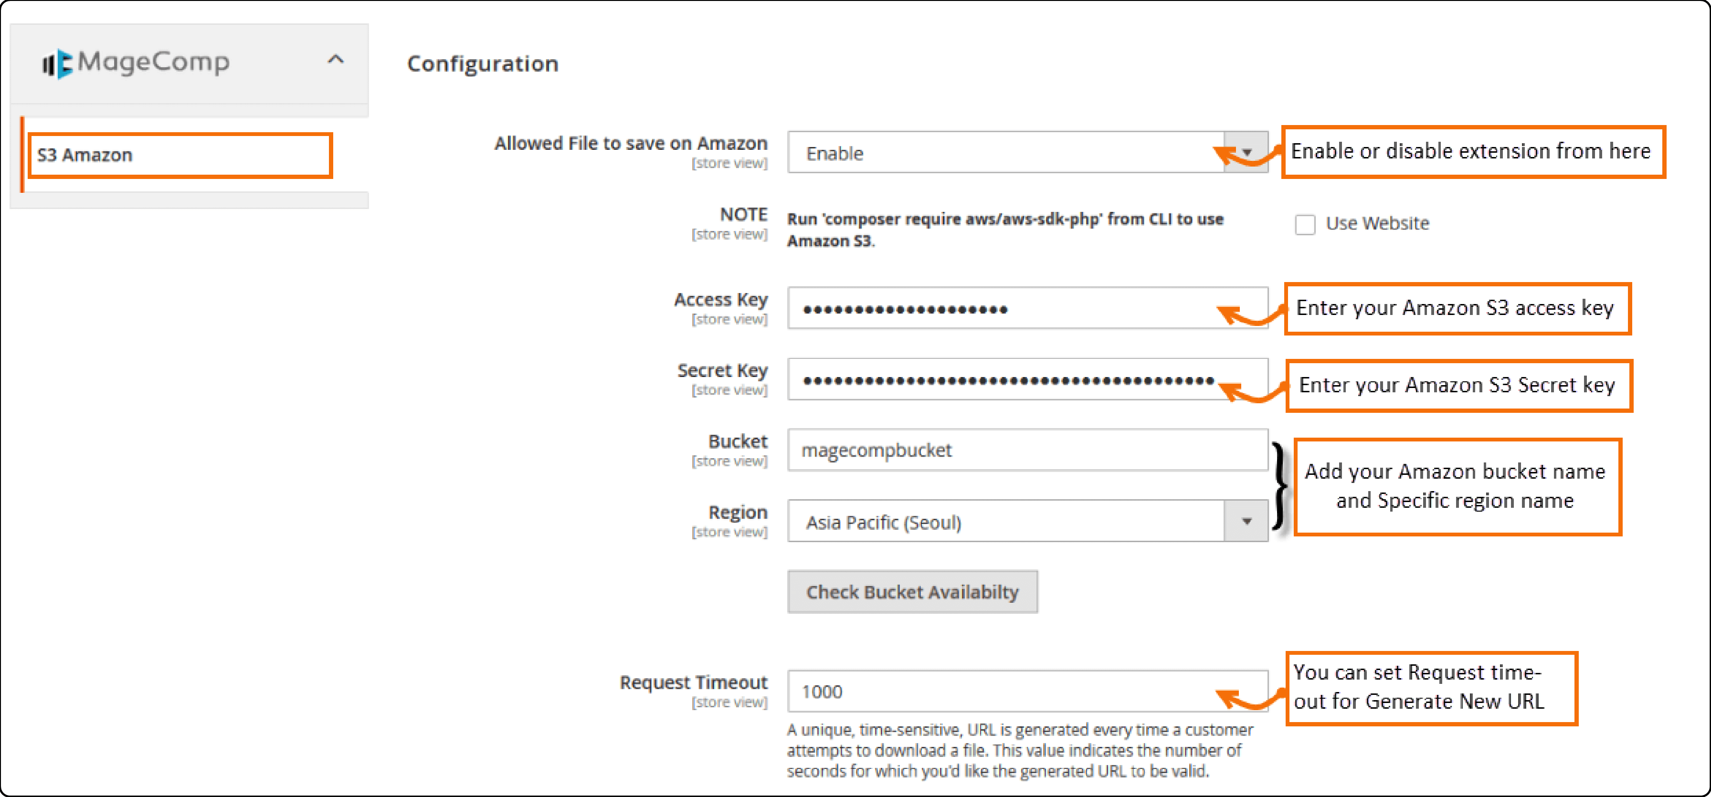Tick the Use Website checkbox

pos(1305,224)
